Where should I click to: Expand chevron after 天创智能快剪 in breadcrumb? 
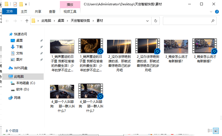[x=93, y=21]
